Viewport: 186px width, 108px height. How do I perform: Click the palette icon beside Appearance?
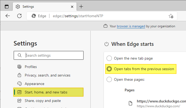(x=19, y=84)
